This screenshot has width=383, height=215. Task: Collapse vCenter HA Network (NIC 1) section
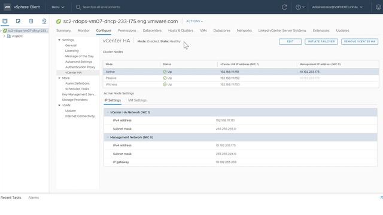click(108, 112)
